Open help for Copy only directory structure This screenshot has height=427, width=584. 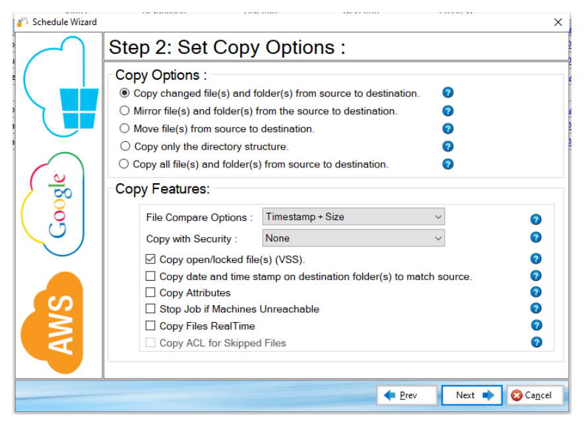click(x=447, y=146)
